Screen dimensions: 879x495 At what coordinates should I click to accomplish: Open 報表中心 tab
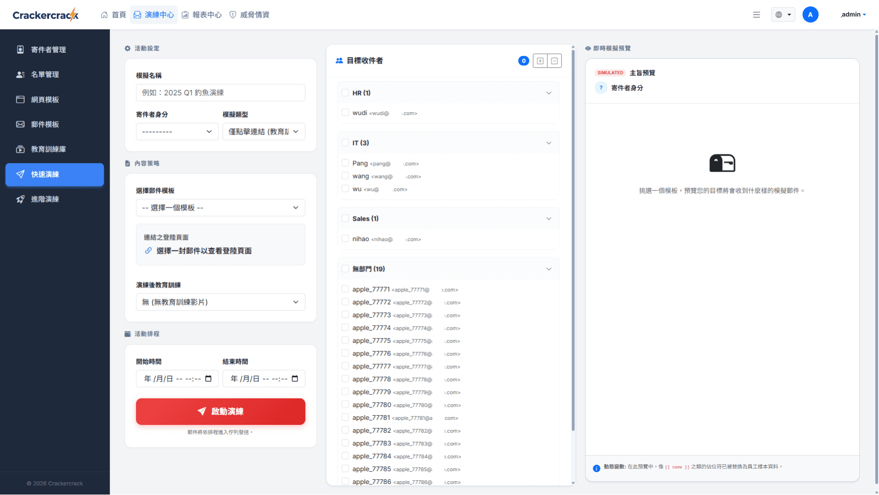coord(202,15)
